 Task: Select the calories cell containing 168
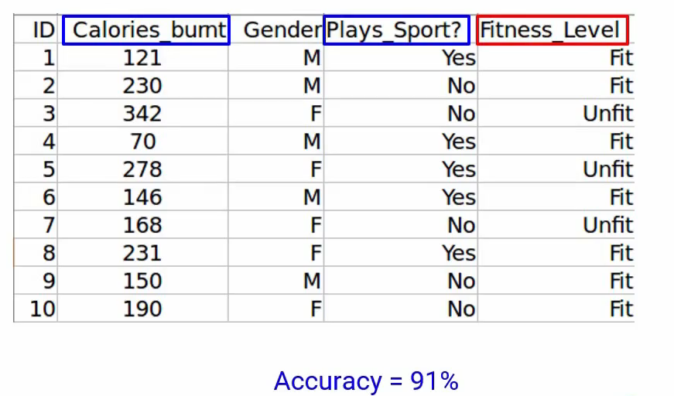(x=142, y=225)
